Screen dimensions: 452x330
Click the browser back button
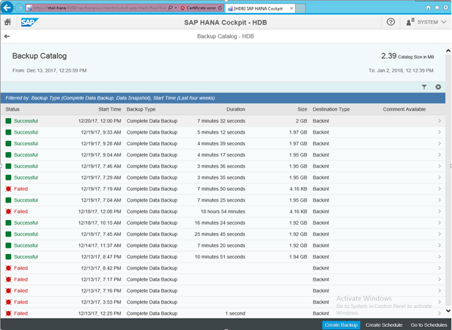click(7, 8)
